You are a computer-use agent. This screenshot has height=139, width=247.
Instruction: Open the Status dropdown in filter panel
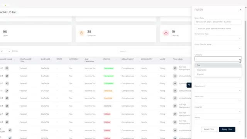pos(218,122)
